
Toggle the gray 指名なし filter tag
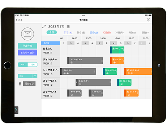tap(29, 83)
